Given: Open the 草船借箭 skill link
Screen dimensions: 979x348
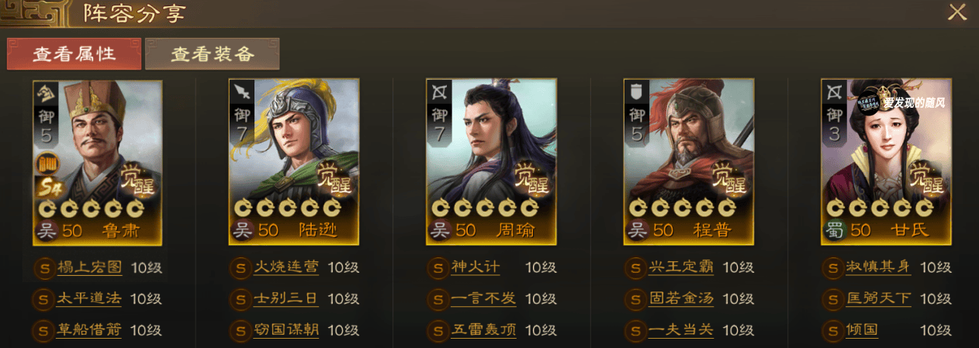Looking at the screenshot, I should (x=89, y=330).
